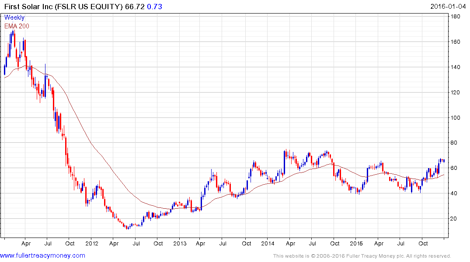Select the 2012 marker on the time axis
This screenshot has width=470, height=262.
[91, 243]
